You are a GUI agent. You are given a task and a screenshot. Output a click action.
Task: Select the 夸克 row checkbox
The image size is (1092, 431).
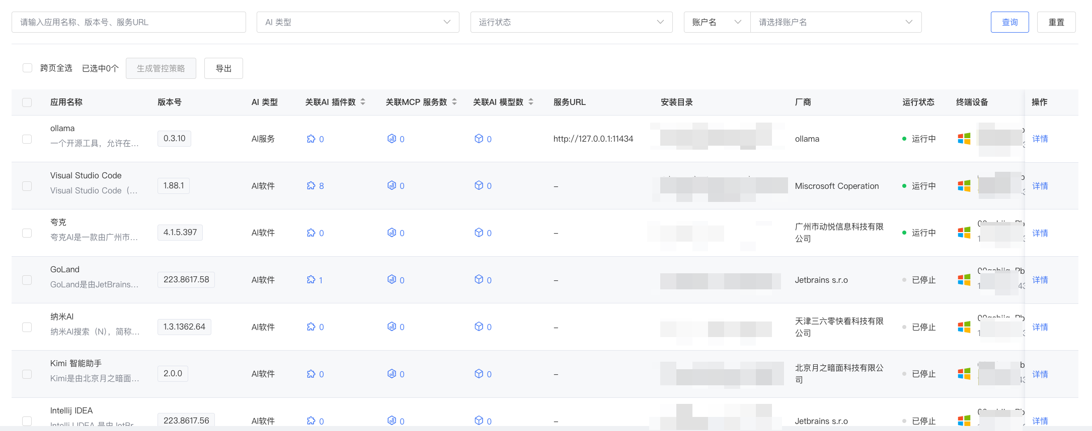[x=27, y=233]
